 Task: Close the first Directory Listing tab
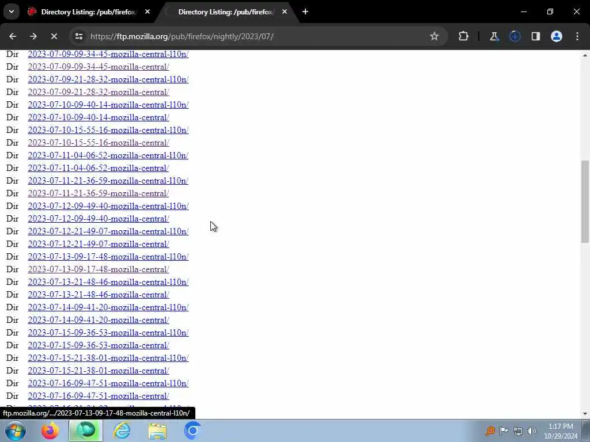pos(147,12)
